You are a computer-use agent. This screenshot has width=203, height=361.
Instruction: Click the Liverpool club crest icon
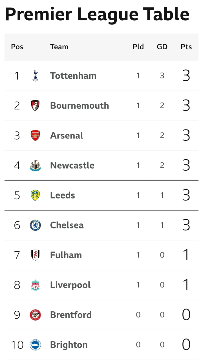click(x=35, y=285)
